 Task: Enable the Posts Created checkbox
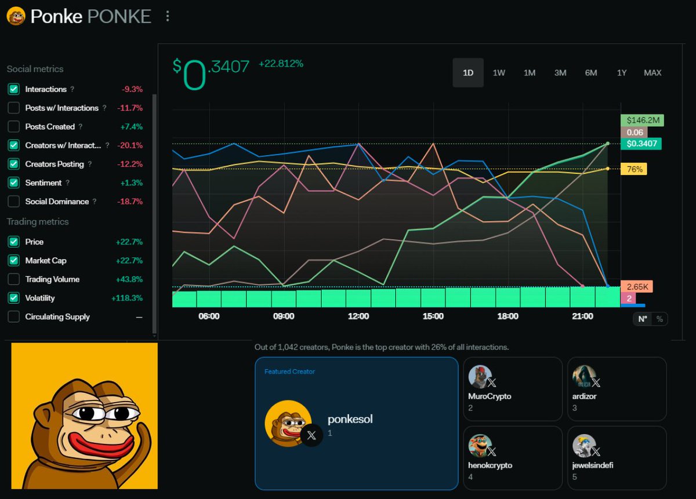(x=13, y=126)
